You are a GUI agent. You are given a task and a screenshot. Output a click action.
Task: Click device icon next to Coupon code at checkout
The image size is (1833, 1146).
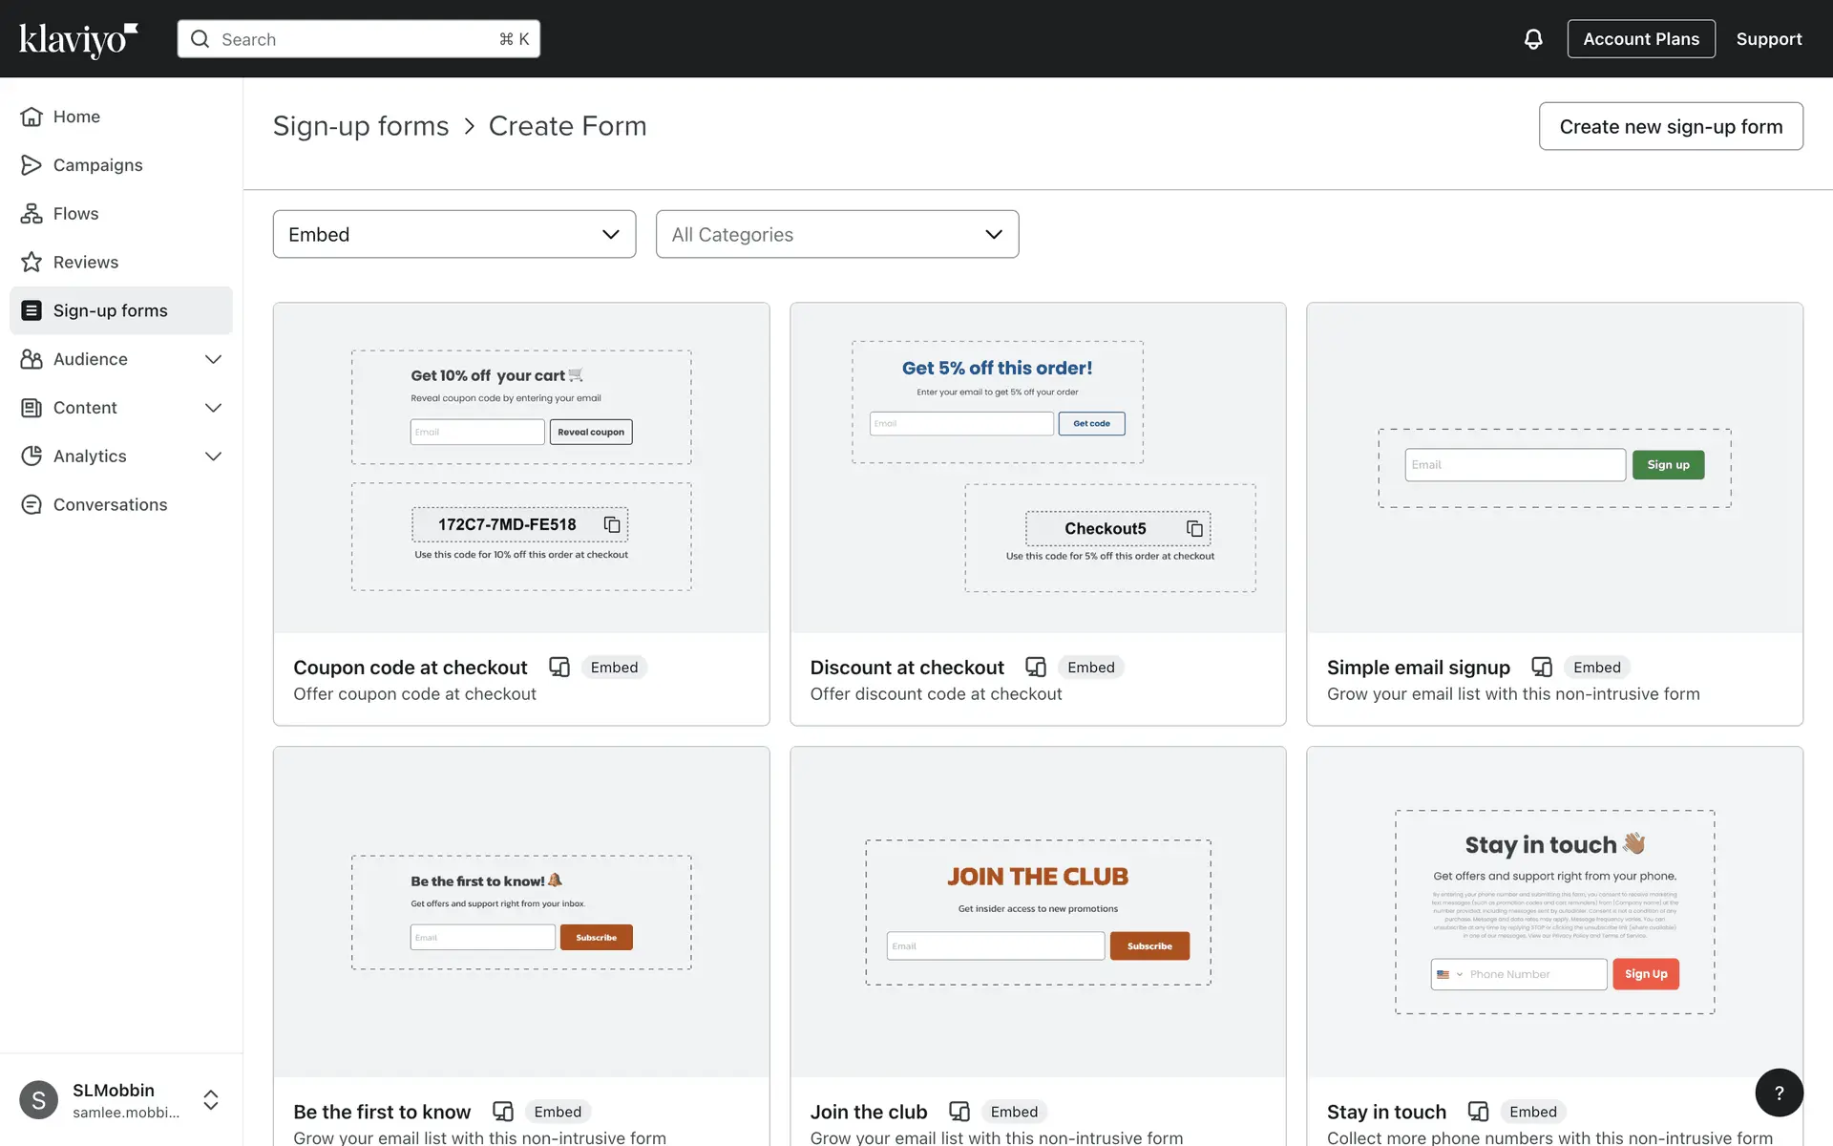click(x=559, y=667)
